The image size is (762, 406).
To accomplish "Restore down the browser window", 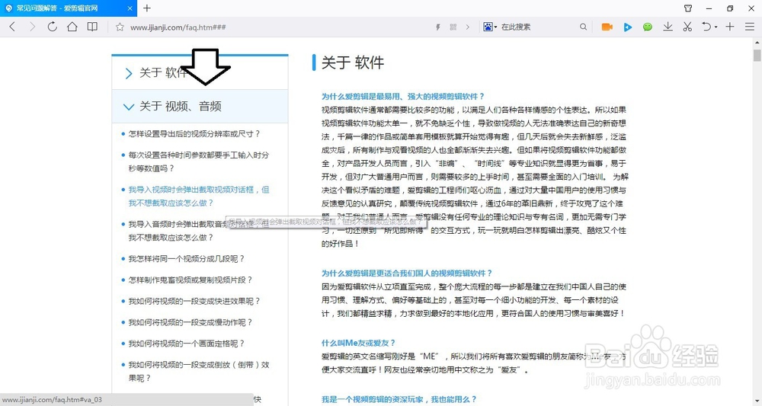I will pyautogui.click(x=730, y=8).
